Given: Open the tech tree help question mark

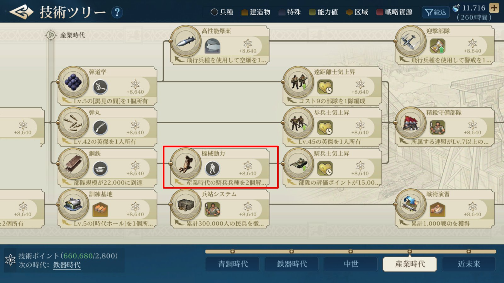Looking at the screenshot, I should coord(117,12).
